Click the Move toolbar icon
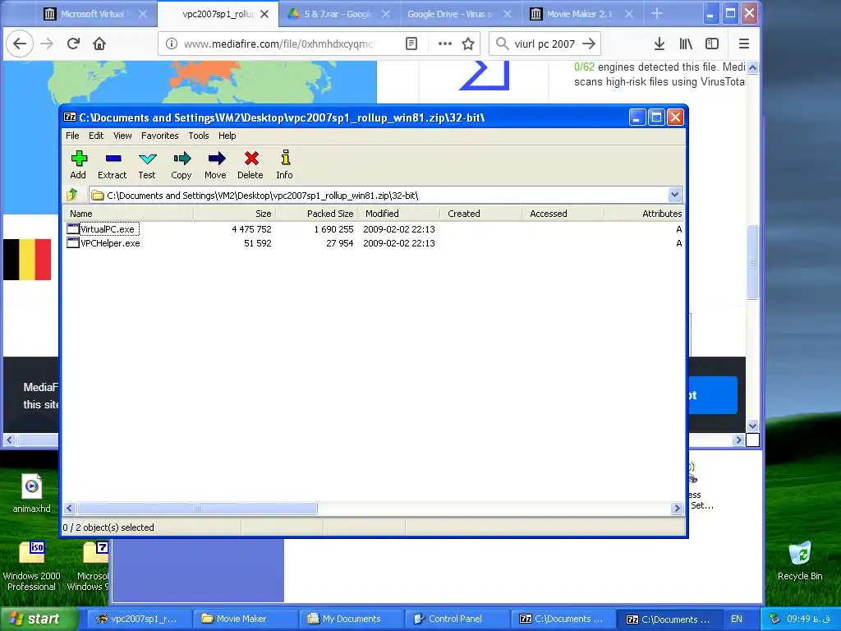 216,164
